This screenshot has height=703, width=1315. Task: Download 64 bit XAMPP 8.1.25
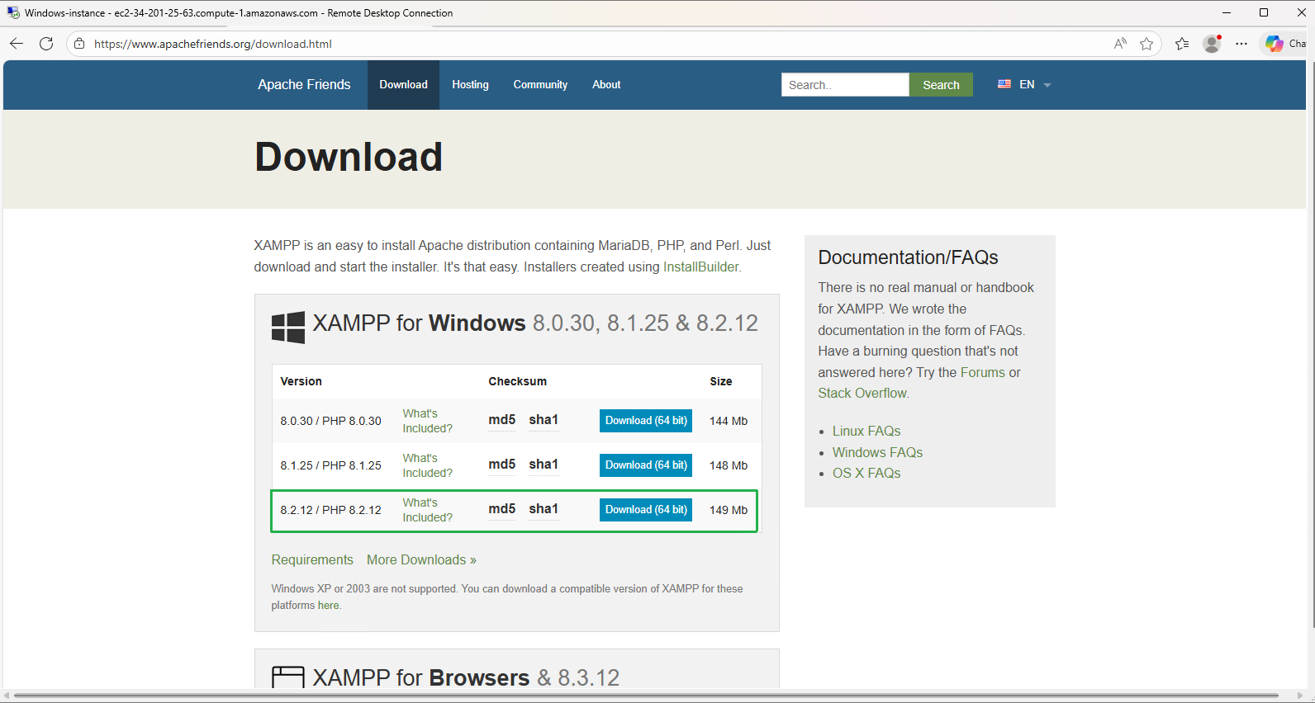point(646,465)
